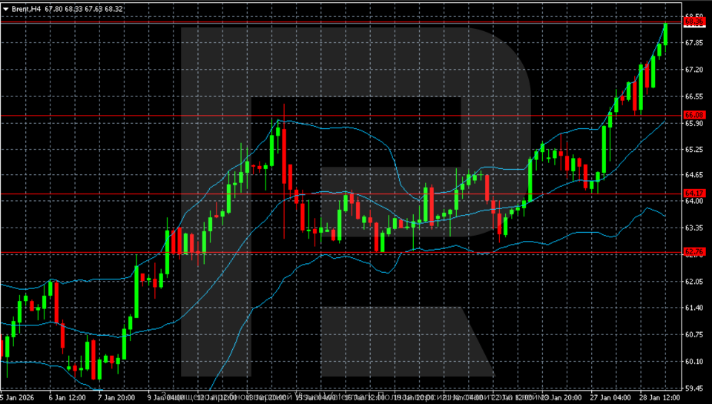
Task: Select the rightmost green candle on chart
Action: tap(665, 33)
